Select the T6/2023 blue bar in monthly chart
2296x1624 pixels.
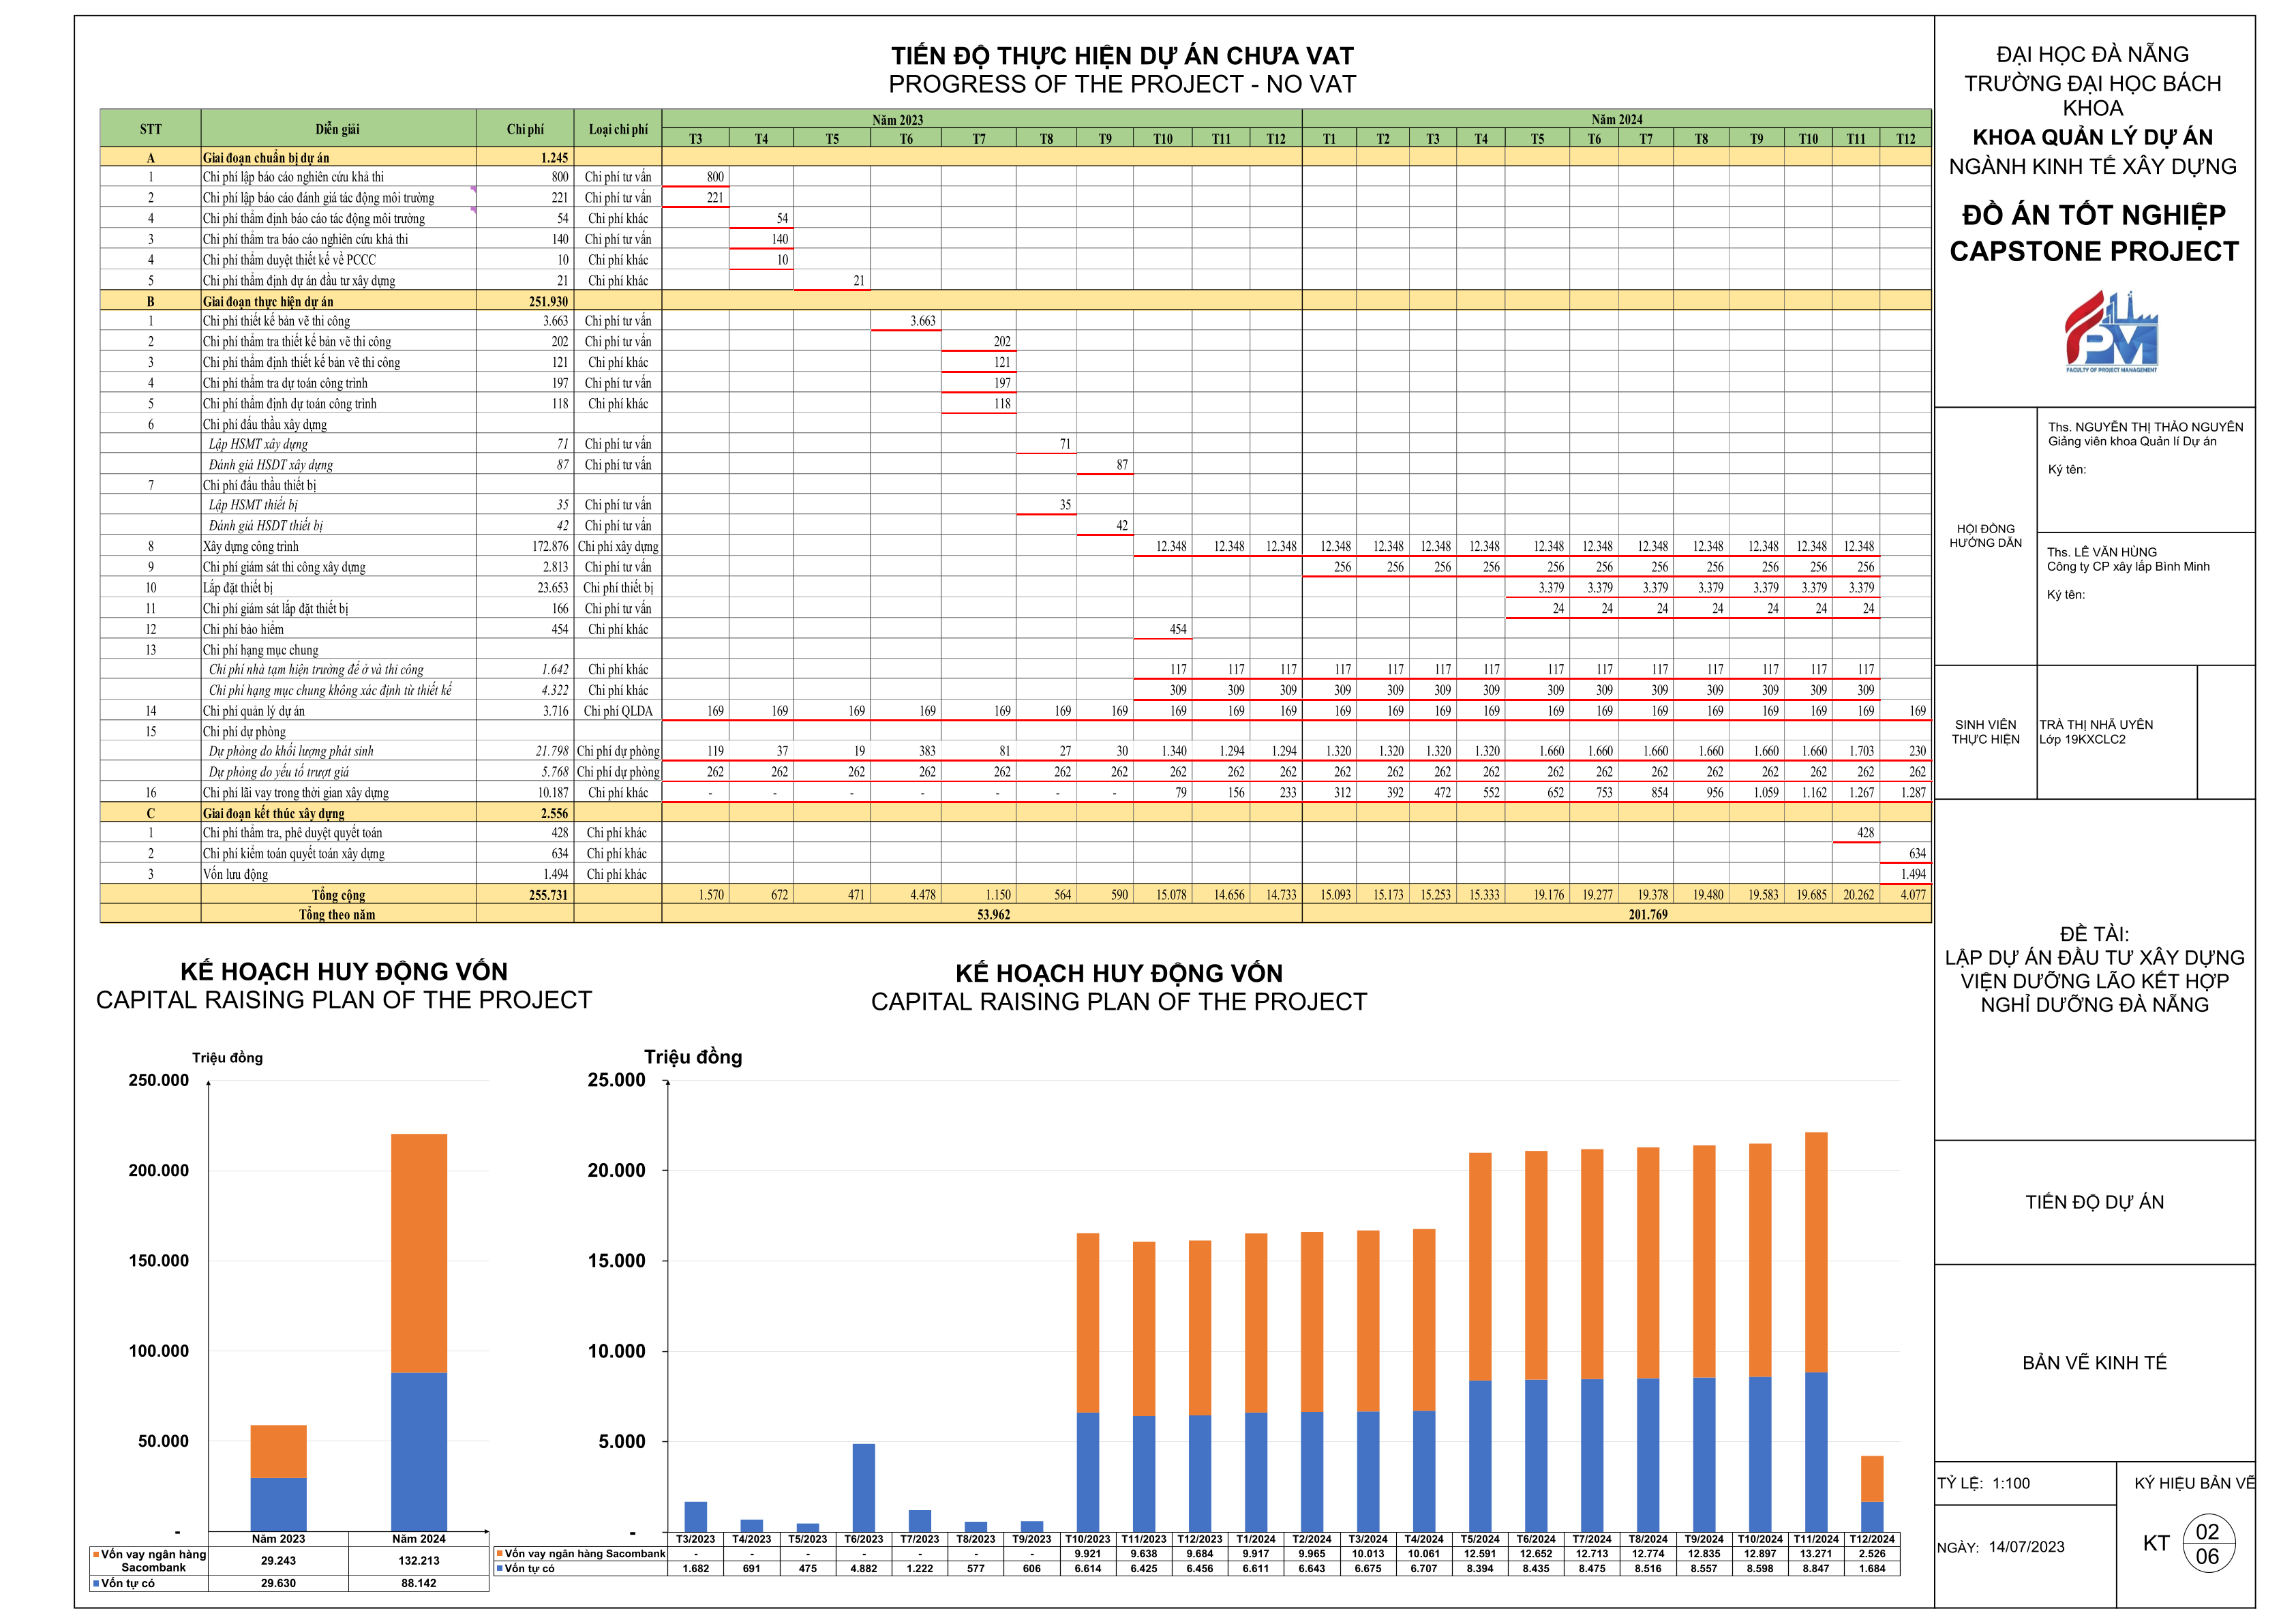(x=863, y=1487)
